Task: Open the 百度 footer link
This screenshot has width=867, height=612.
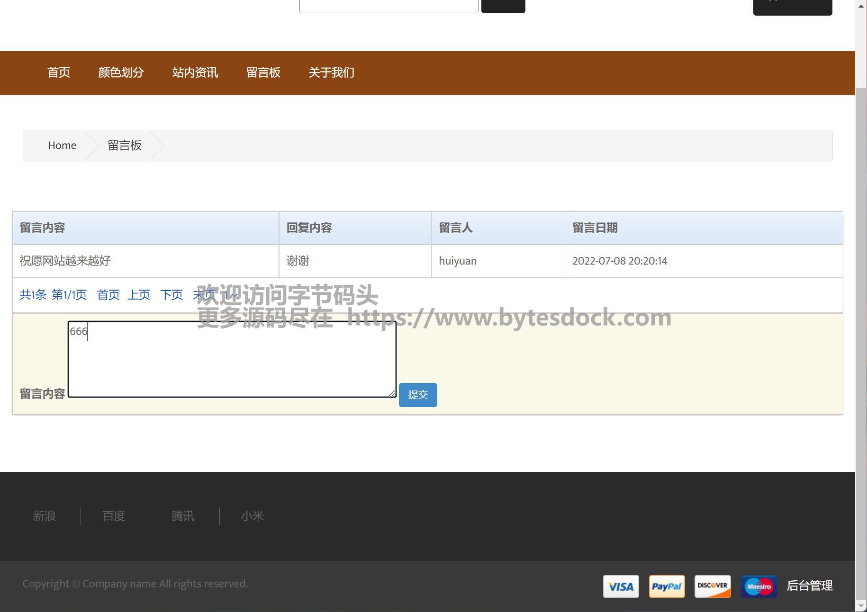Action: pyautogui.click(x=114, y=516)
